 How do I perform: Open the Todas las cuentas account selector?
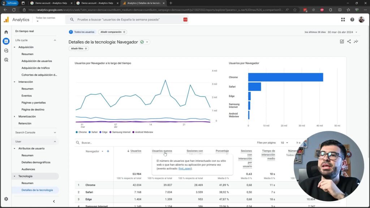(45, 19)
